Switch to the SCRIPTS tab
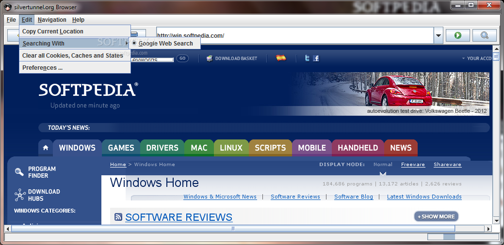 [x=270, y=148]
